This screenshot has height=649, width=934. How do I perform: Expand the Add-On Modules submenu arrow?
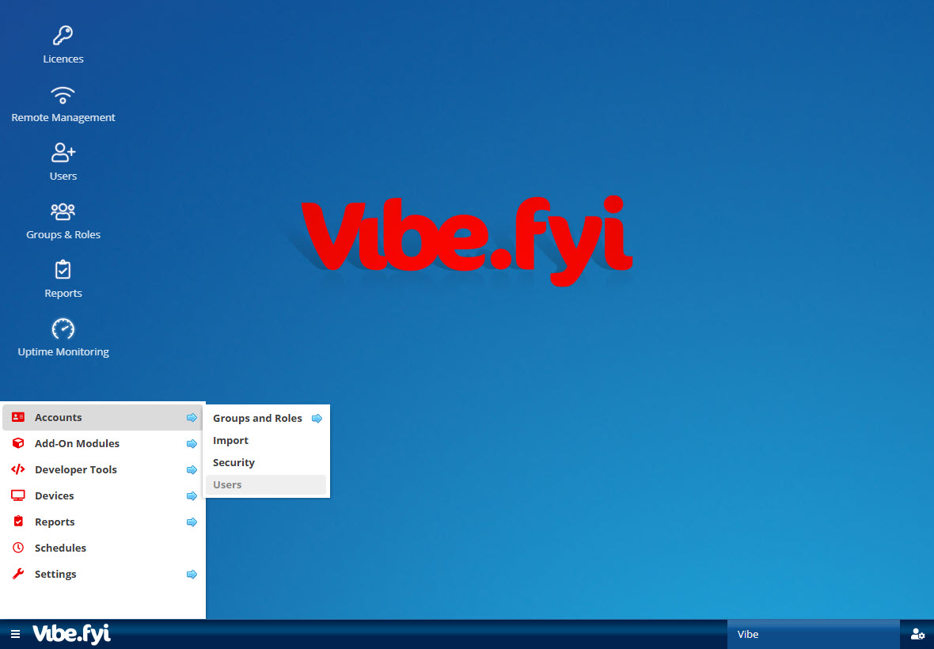coord(192,444)
